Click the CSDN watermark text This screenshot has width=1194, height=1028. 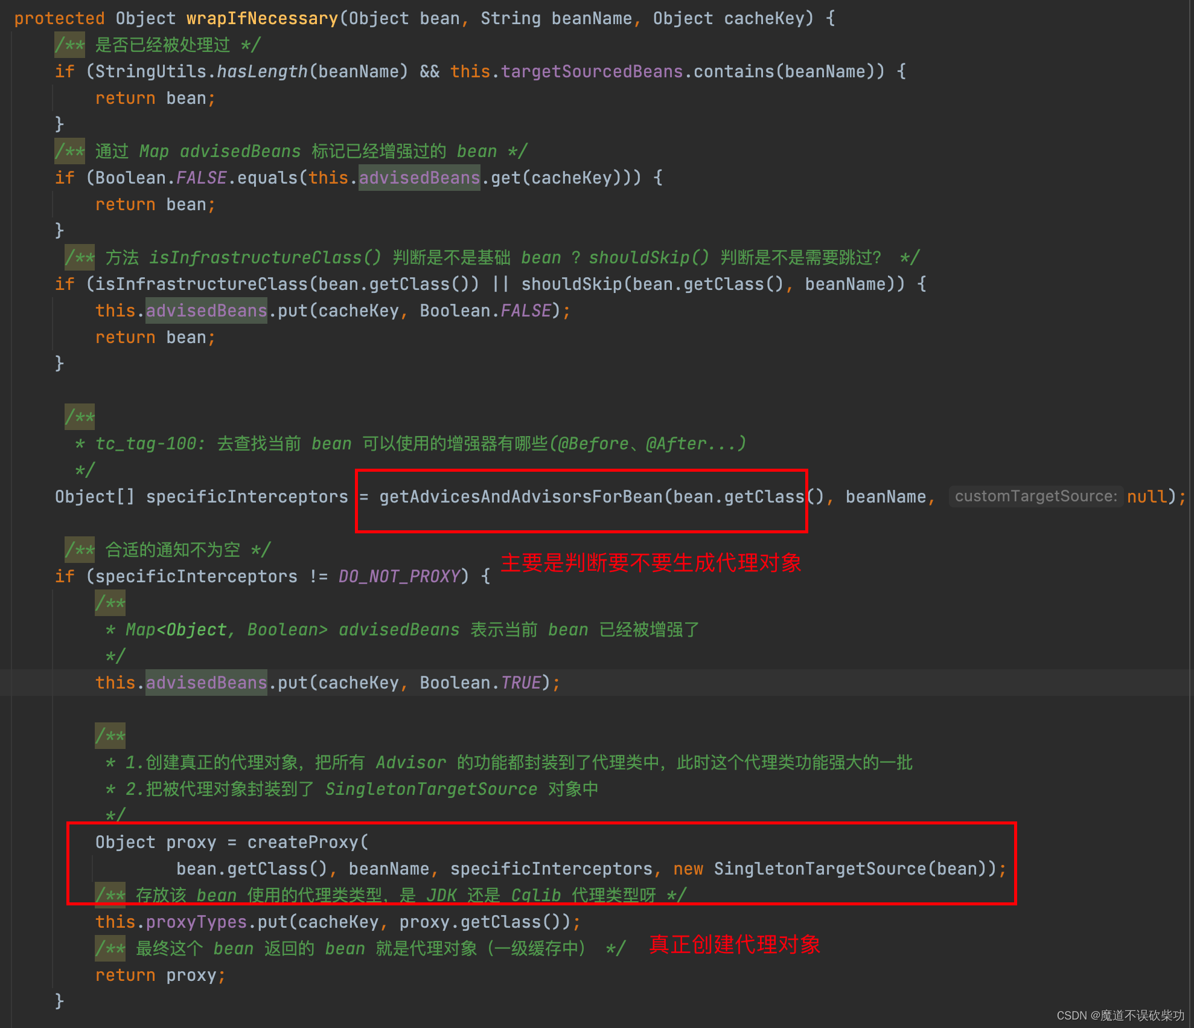[1120, 1015]
